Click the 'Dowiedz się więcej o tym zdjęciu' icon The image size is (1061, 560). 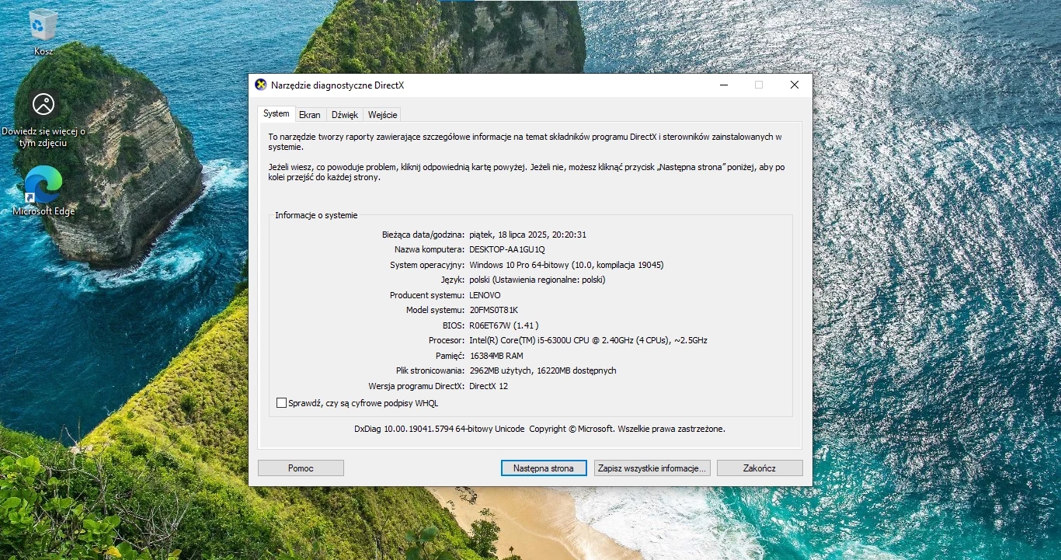pyautogui.click(x=43, y=118)
